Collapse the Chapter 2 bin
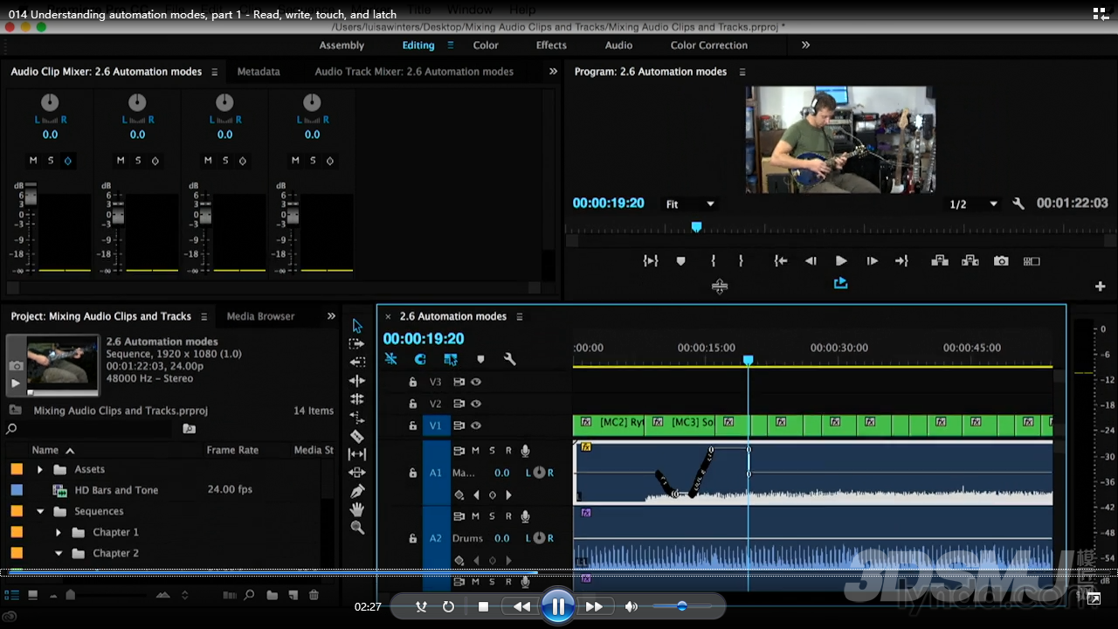The image size is (1118, 629). (58, 553)
